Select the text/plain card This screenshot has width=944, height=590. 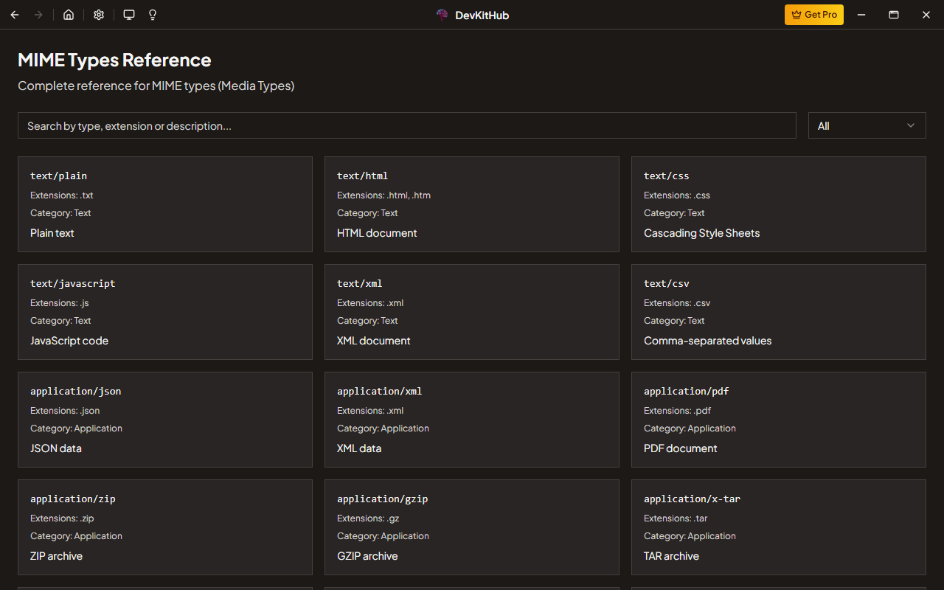165,204
